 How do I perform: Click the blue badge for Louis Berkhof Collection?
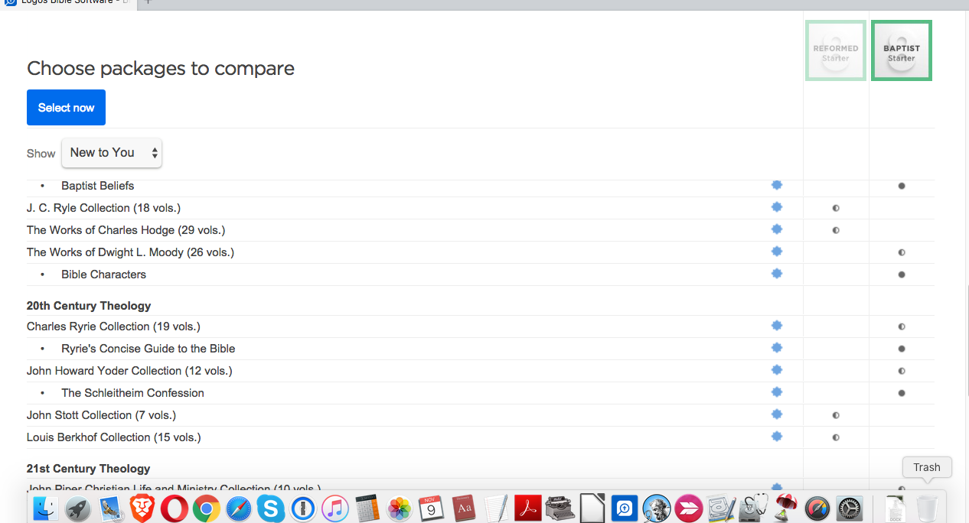[x=777, y=437]
